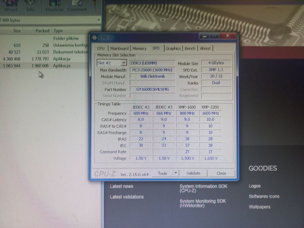This screenshot has height=228, width=304.
Task: Click the tRAS value 24 cell
Action: coord(164,139)
